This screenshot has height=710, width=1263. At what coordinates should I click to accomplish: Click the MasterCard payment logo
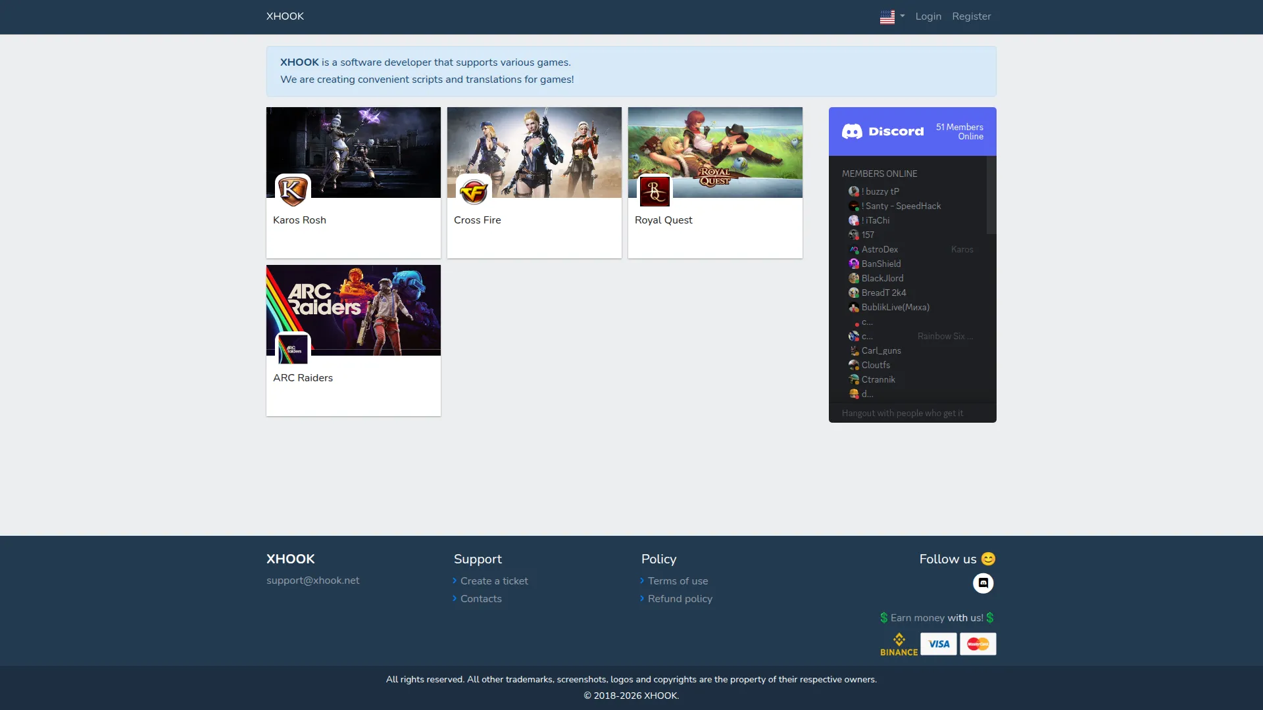coord(978,644)
